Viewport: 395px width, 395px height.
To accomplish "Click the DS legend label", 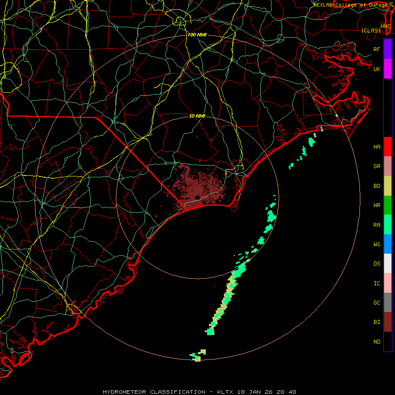I will click(x=377, y=264).
